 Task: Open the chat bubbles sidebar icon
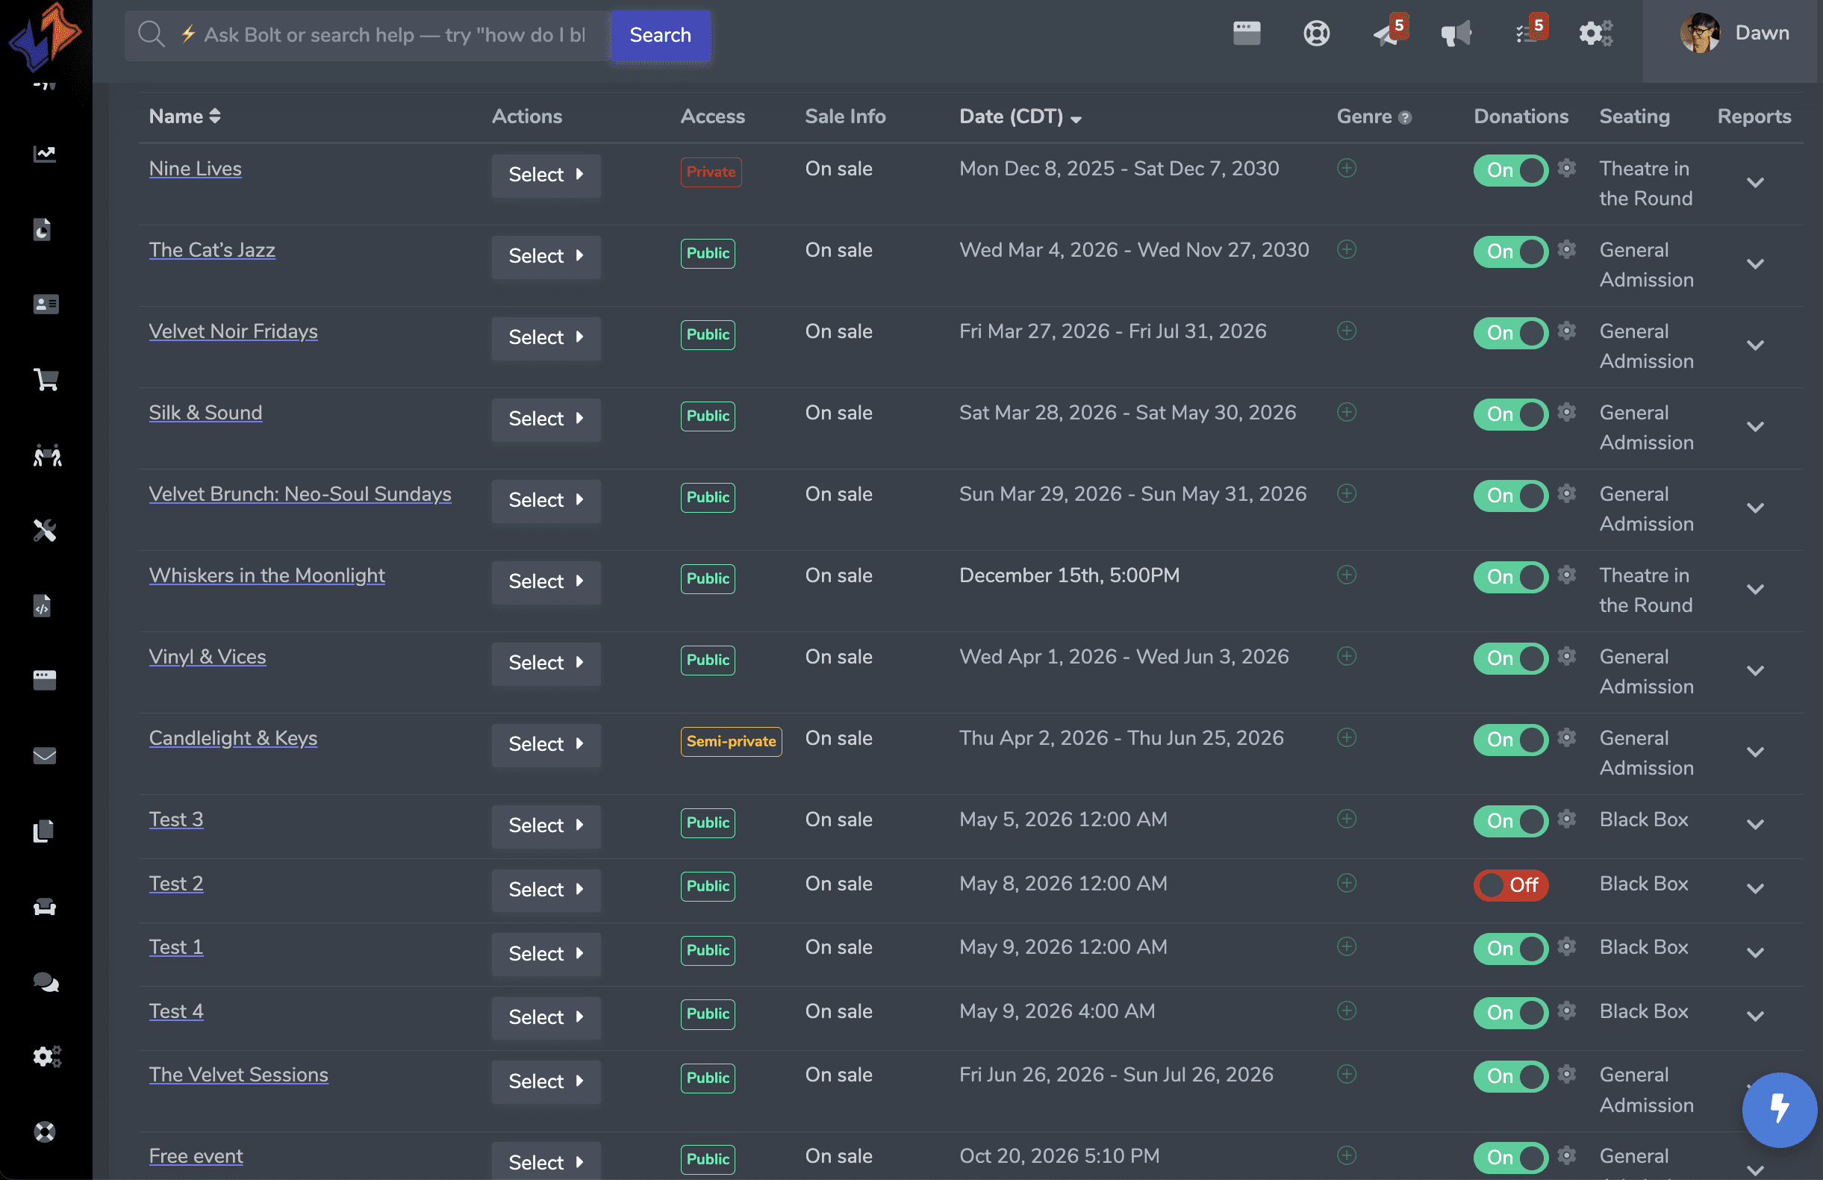[46, 982]
